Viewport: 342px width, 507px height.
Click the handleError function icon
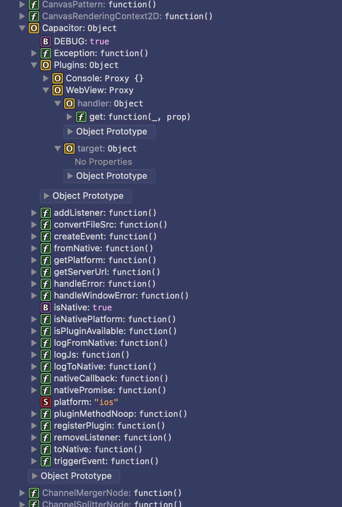pos(45,284)
